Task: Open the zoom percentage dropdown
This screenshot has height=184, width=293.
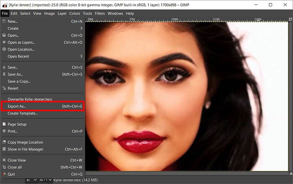Action: [x=45, y=180]
